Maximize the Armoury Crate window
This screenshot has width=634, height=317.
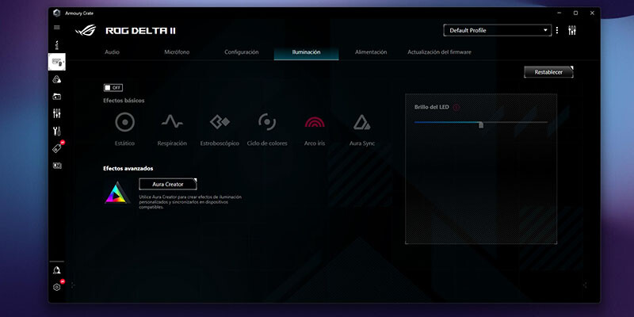(576, 13)
